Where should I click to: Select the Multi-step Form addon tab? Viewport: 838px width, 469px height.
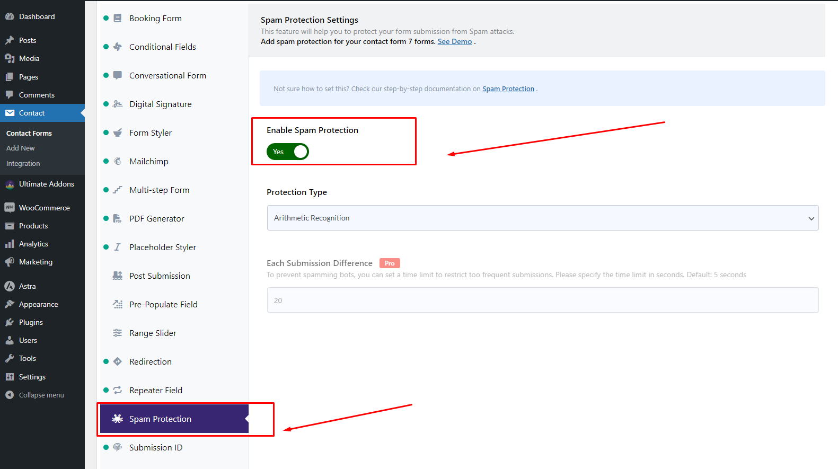point(159,190)
